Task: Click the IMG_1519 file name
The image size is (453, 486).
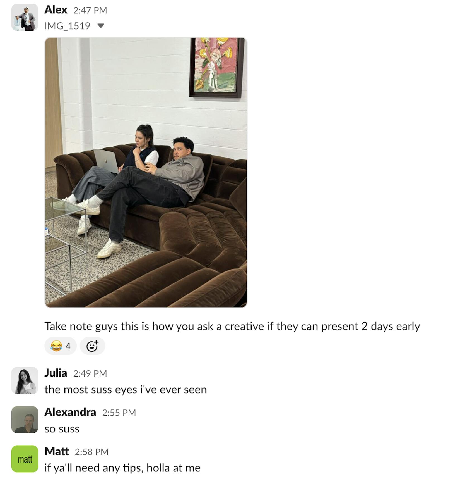Action: click(67, 26)
